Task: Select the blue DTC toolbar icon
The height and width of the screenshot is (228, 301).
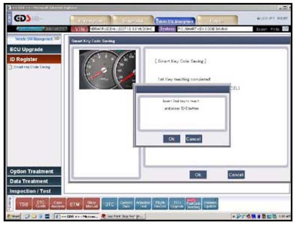Action: (109, 204)
